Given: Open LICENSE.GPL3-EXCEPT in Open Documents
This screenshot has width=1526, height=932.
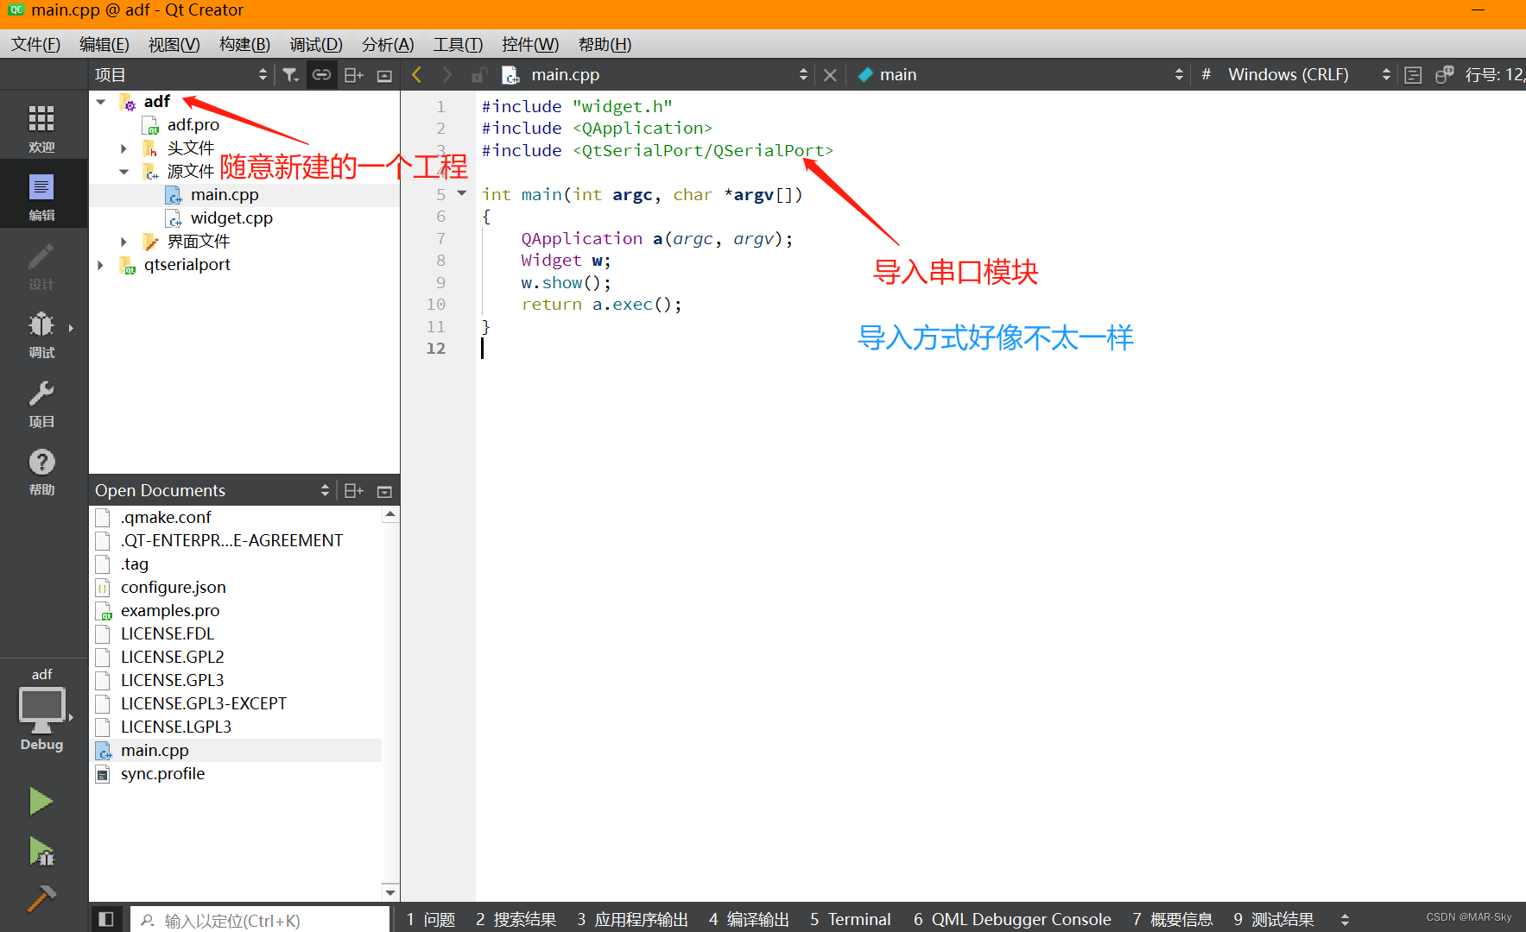Looking at the screenshot, I should click(x=203, y=704).
